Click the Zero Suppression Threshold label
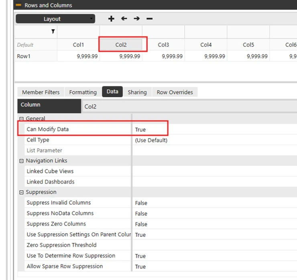This screenshot has height=280, width=297. (61, 245)
